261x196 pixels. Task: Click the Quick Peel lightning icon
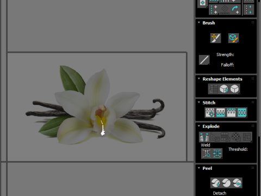click(216, 183)
